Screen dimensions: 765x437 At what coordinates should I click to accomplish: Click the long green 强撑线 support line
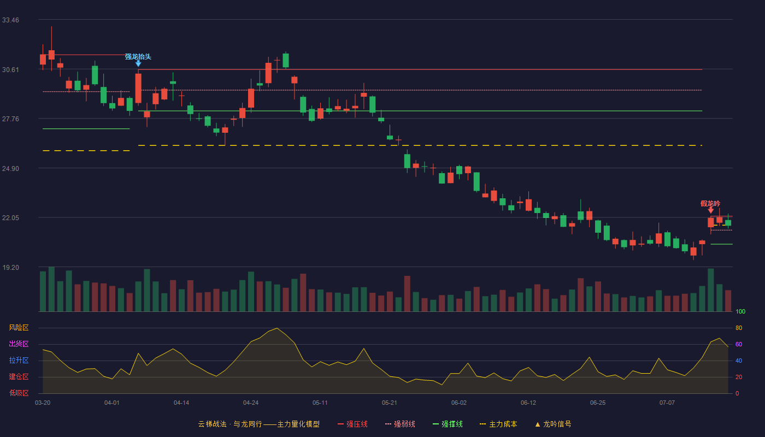420,111
